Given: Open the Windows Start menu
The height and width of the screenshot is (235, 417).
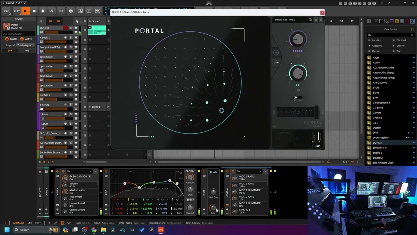Looking at the screenshot, I should tap(7, 230).
